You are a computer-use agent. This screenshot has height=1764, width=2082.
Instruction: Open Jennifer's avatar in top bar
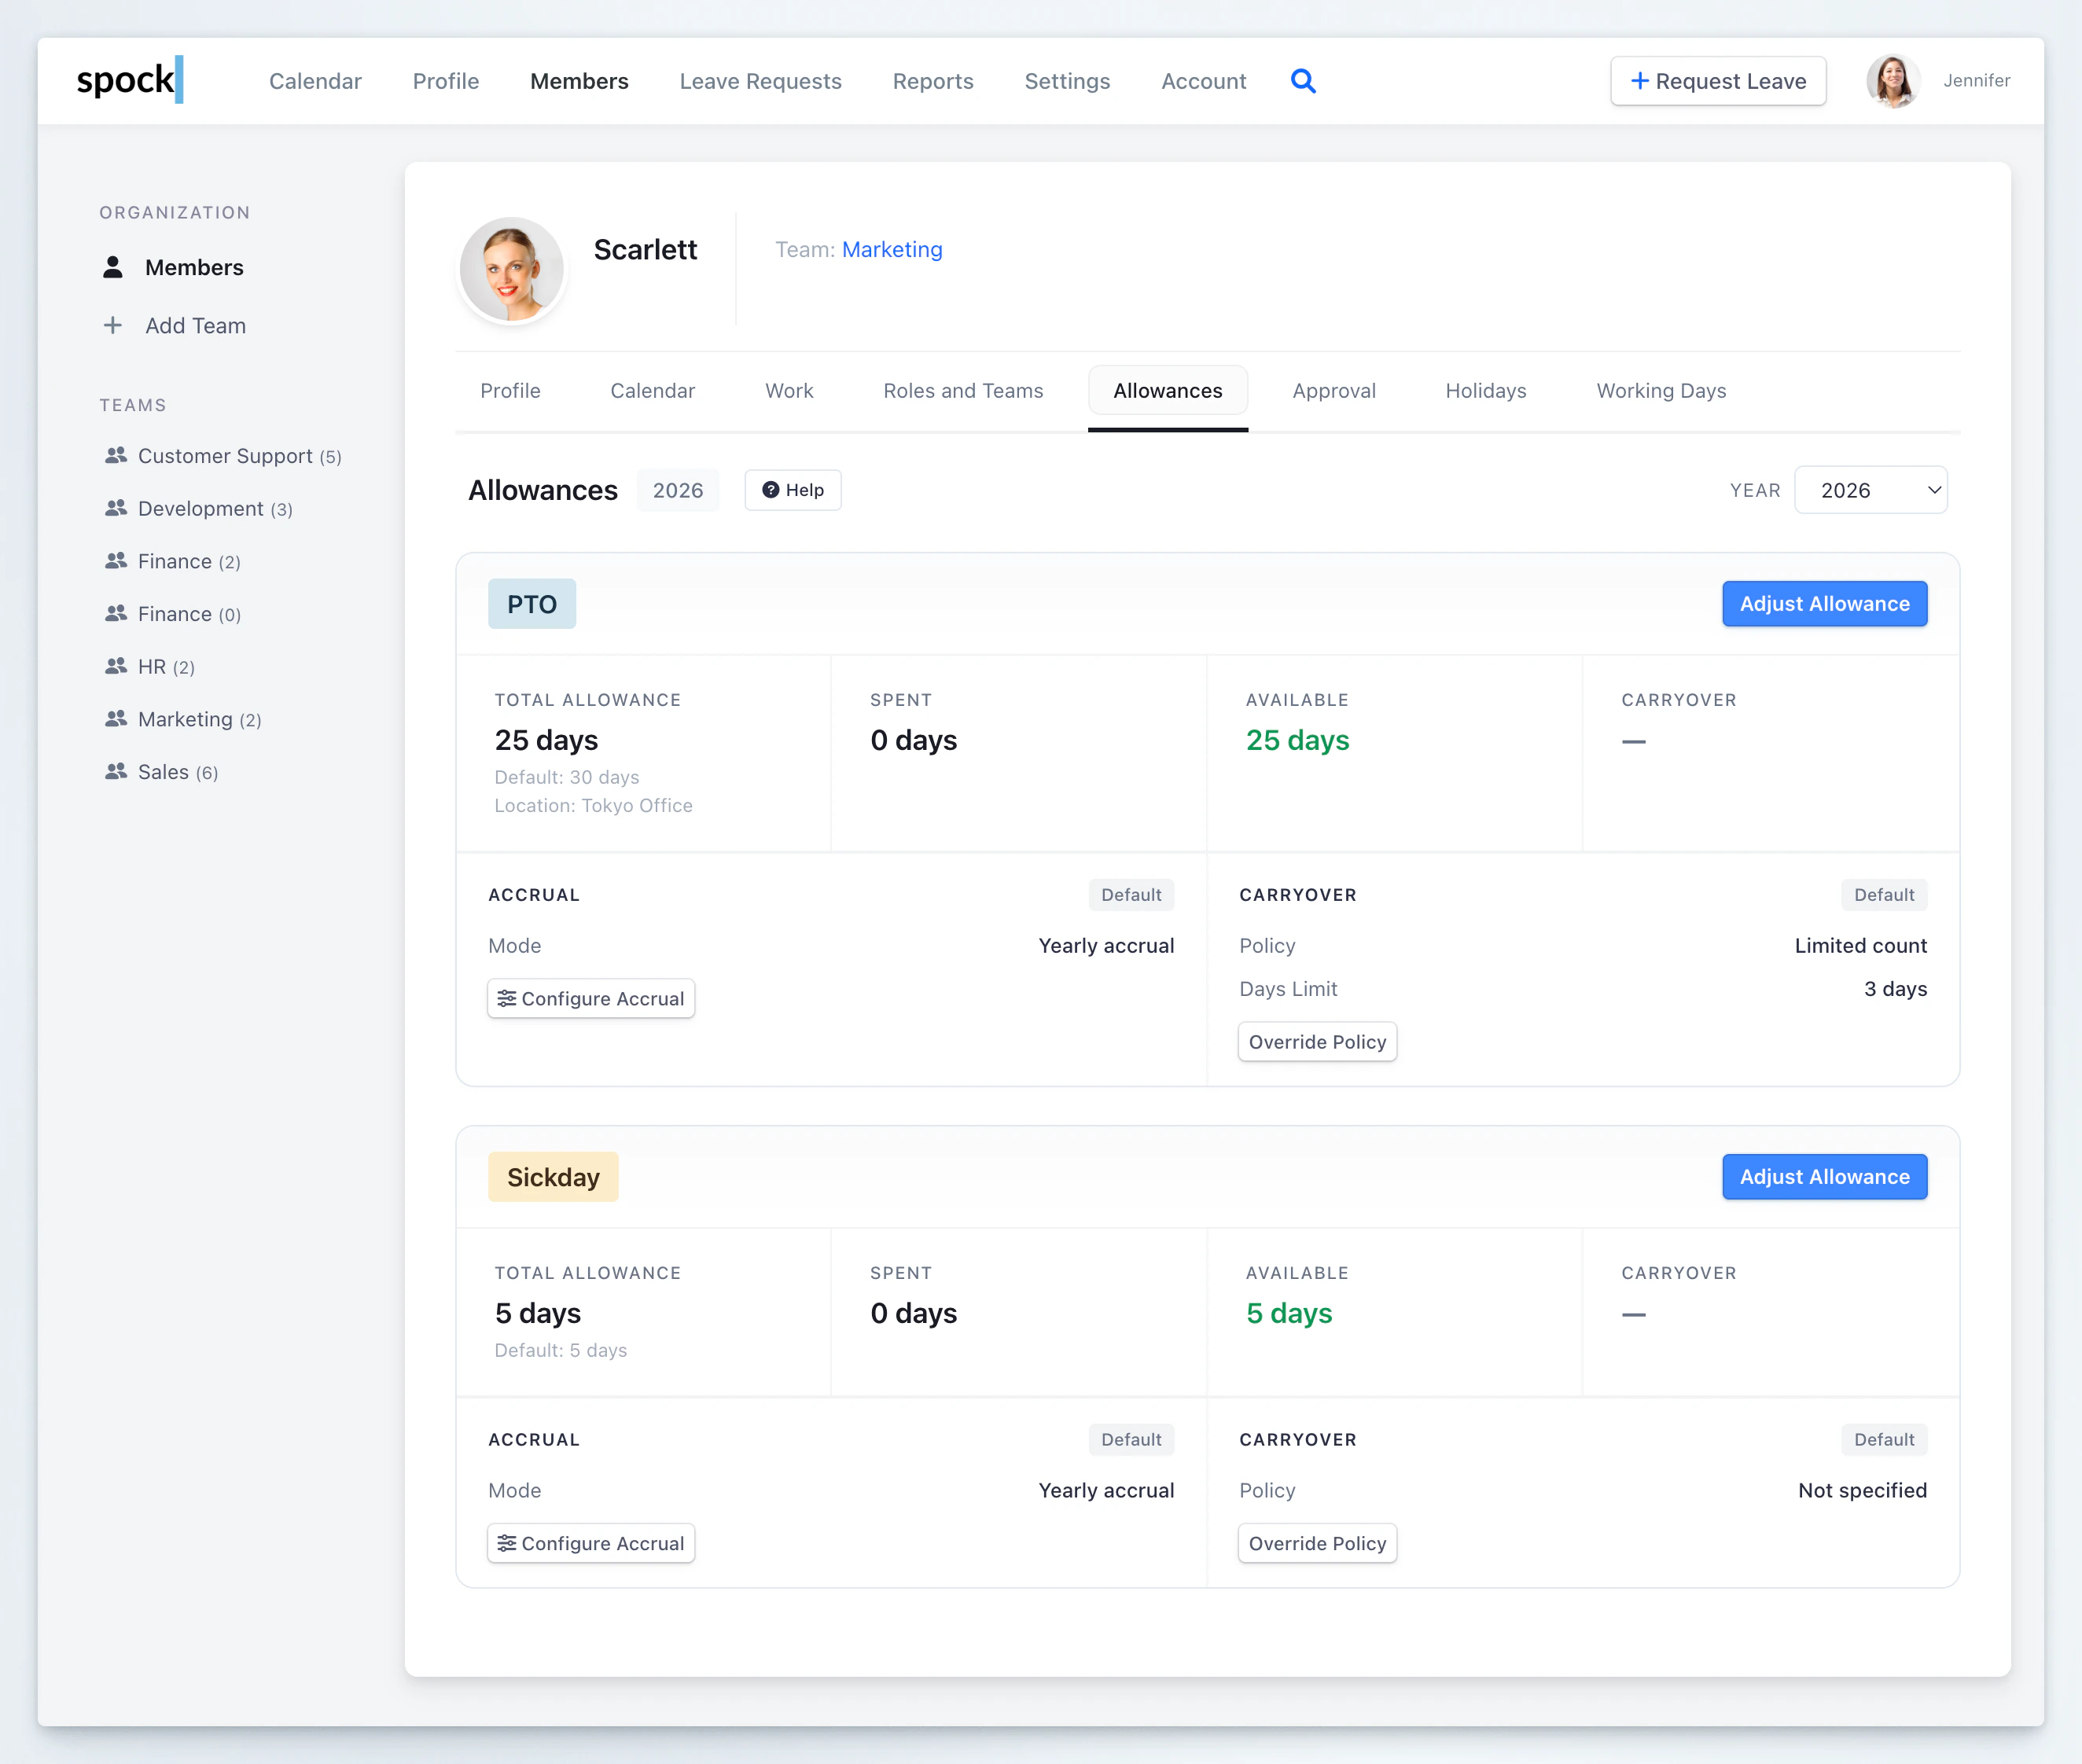pyautogui.click(x=1892, y=81)
